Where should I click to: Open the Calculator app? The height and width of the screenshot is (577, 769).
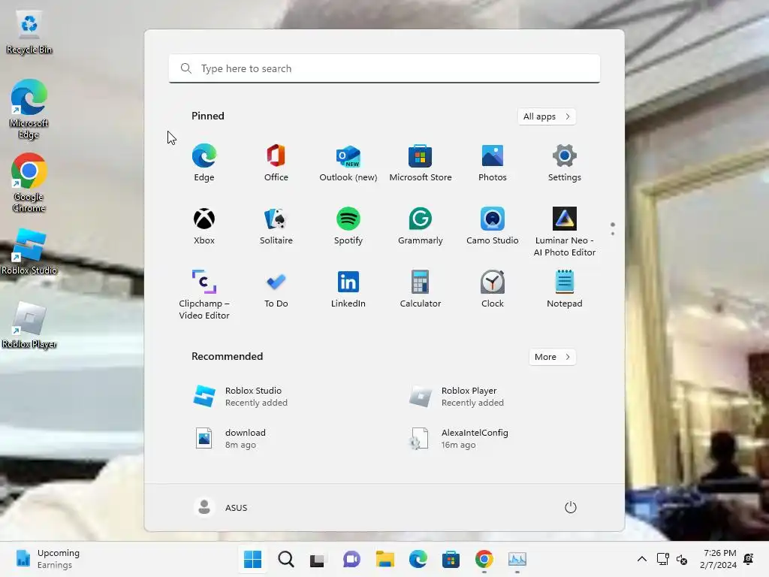[x=421, y=288]
